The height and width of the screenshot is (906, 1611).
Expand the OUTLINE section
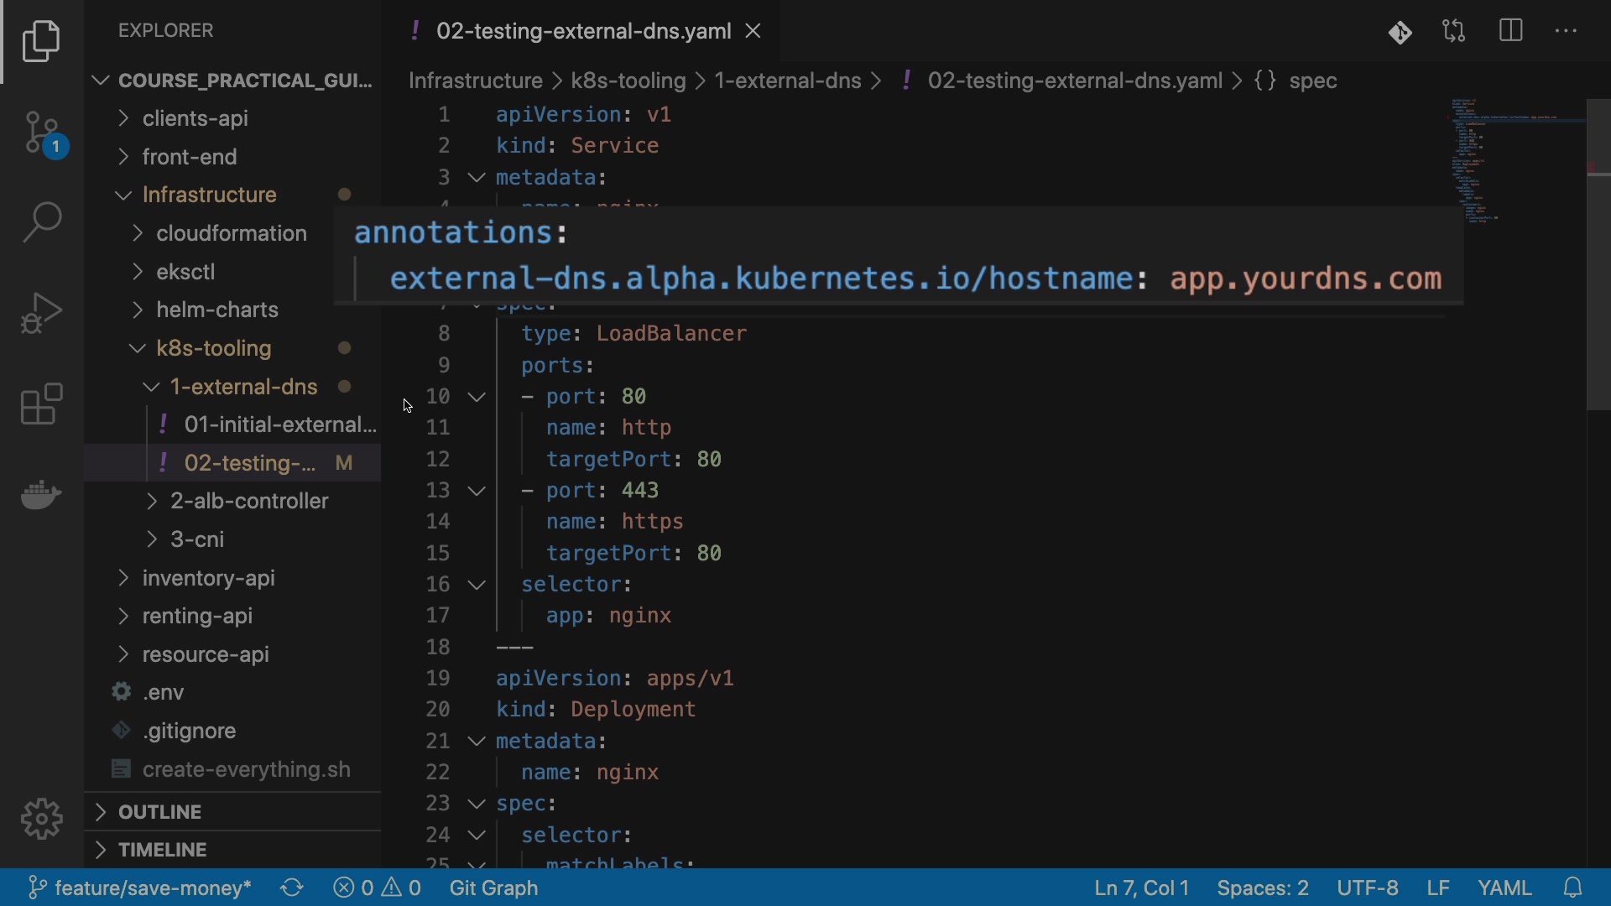(159, 812)
